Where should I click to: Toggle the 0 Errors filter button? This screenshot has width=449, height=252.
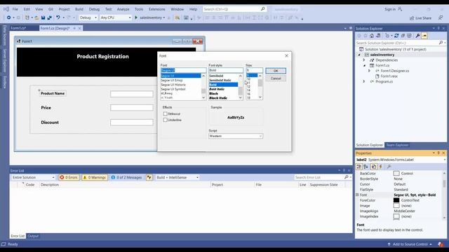click(x=69, y=177)
